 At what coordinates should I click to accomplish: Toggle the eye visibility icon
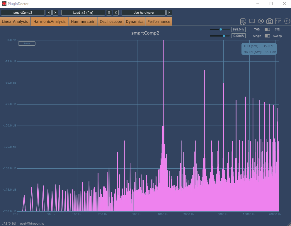261,21
